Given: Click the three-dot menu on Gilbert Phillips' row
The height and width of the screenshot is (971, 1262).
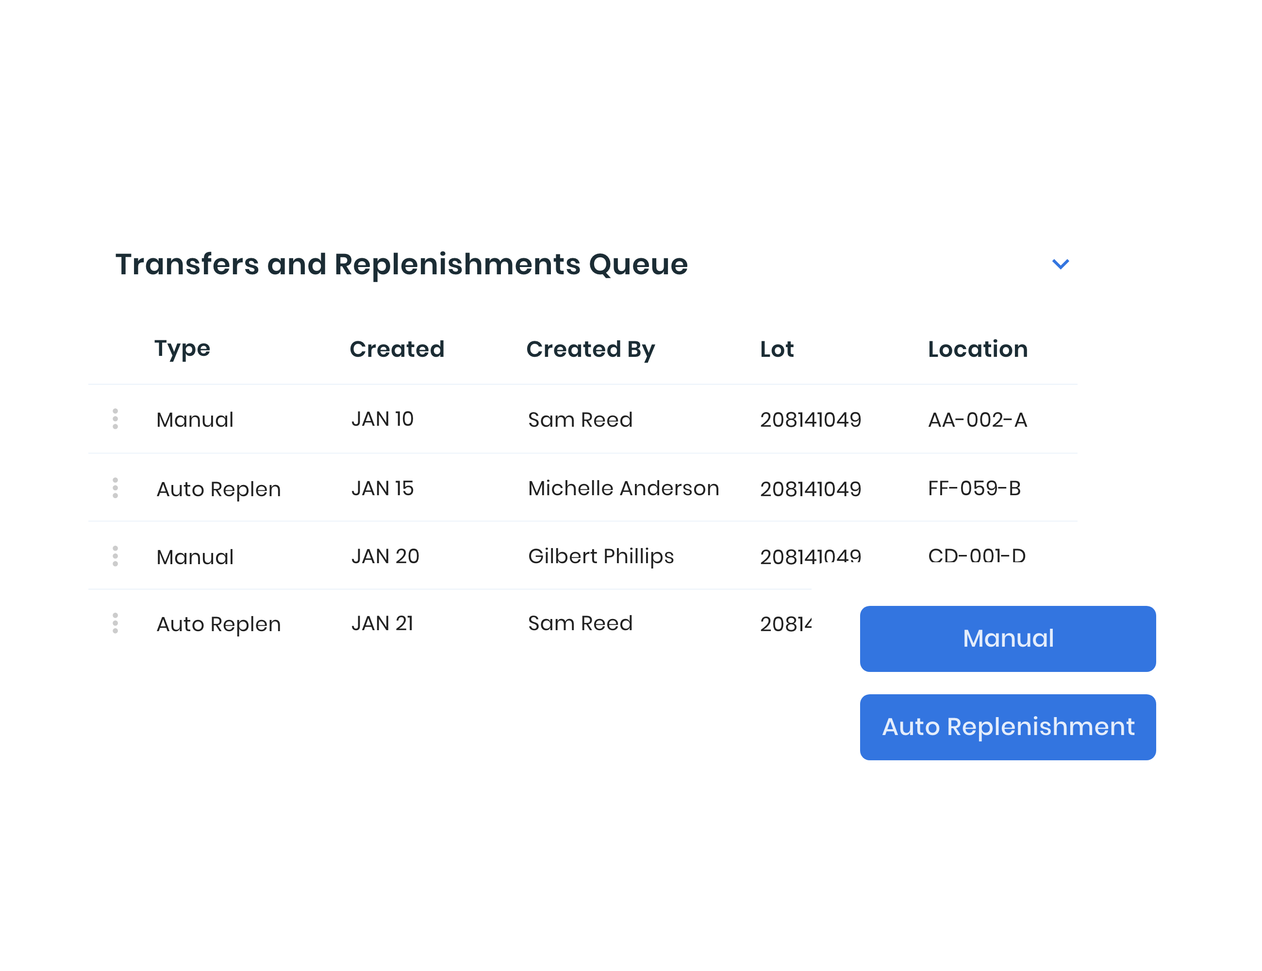Looking at the screenshot, I should [x=115, y=556].
